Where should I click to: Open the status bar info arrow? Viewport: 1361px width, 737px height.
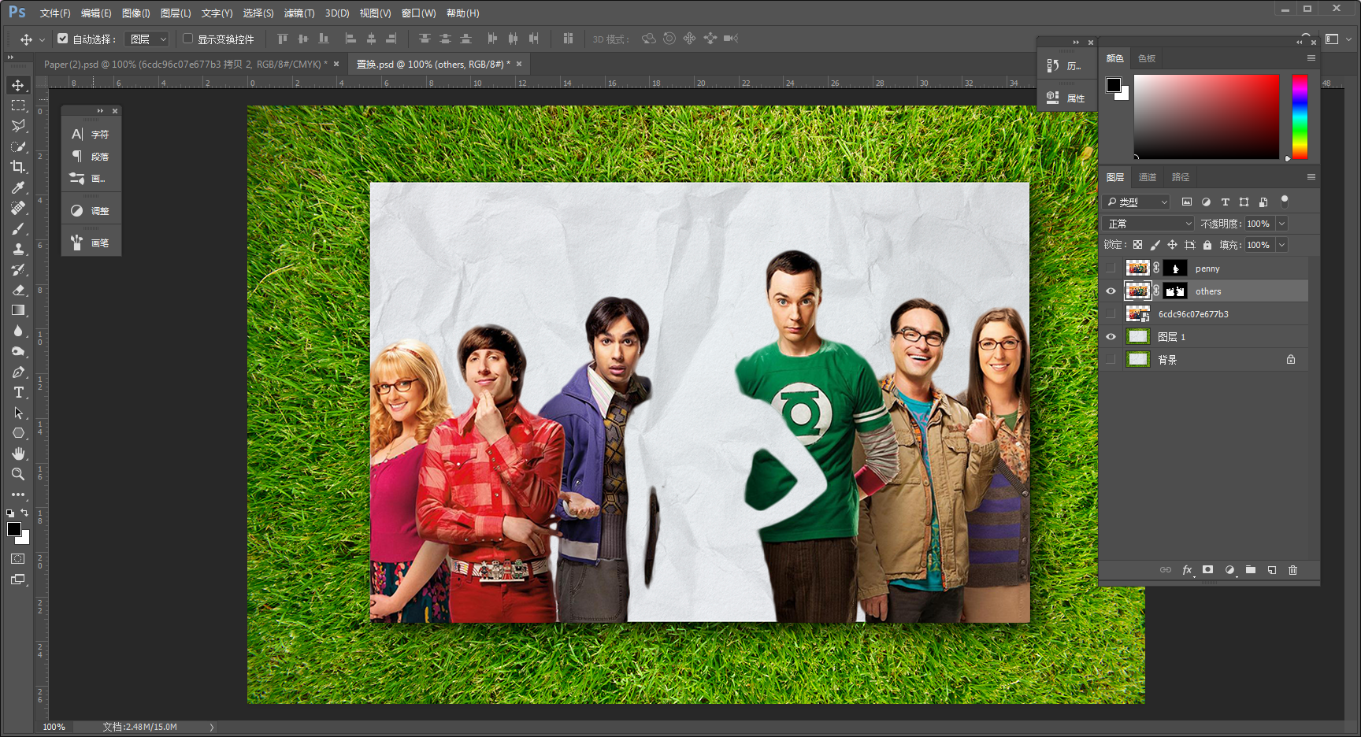tap(212, 728)
